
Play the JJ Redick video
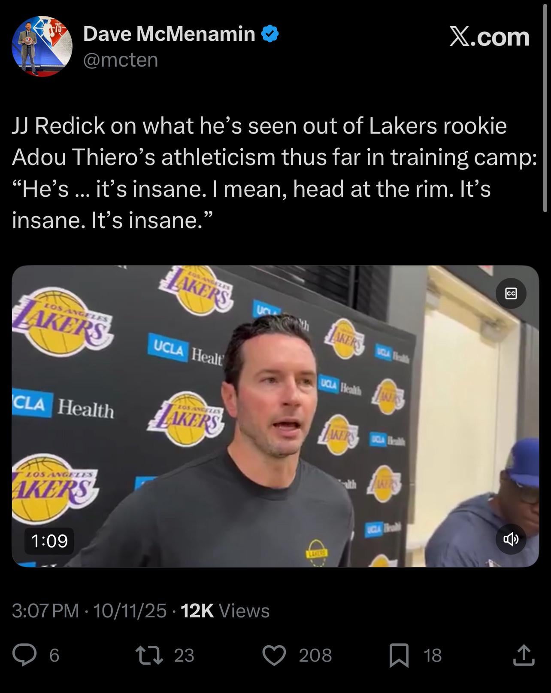click(275, 416)
